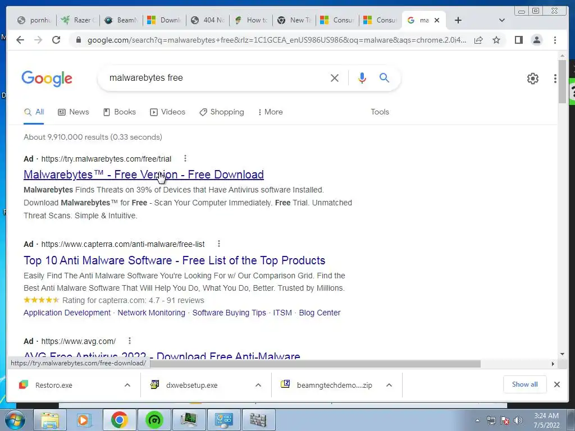Open Windows Explorer from the taskbar
The image size is (575, 431).
[x=50, y=420]
